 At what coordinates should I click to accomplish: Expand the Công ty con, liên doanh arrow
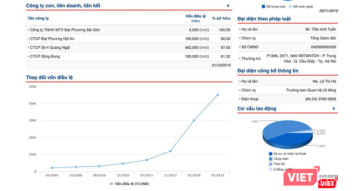228,6
